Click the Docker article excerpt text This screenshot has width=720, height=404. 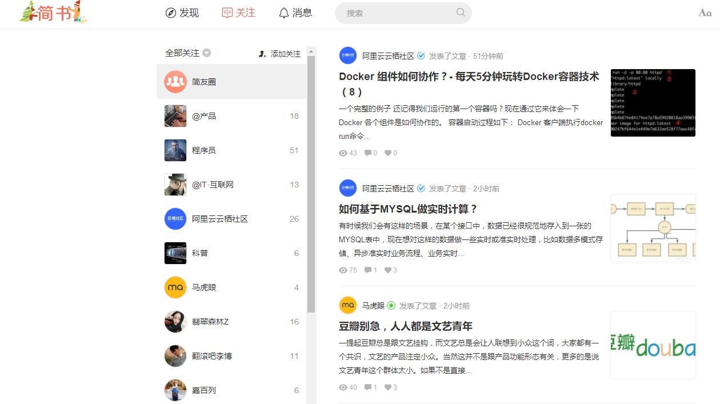(x=471, y=122)
